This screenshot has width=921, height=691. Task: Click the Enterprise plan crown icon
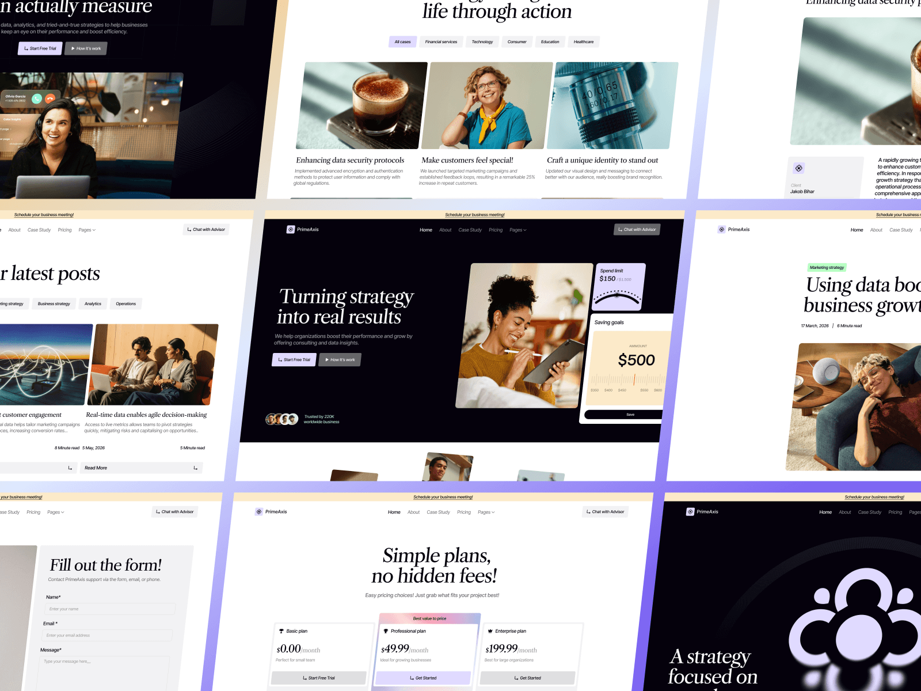pos(490,631)
